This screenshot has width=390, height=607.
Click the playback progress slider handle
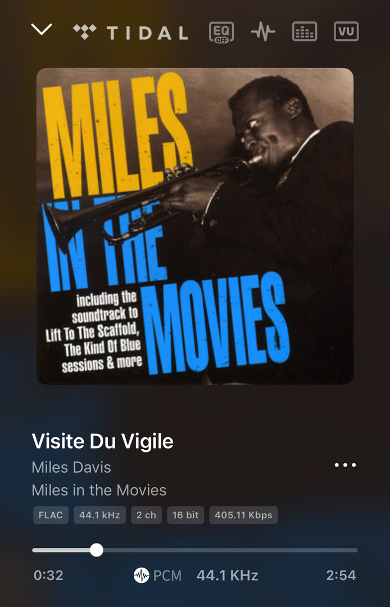[x=96, y=550]
